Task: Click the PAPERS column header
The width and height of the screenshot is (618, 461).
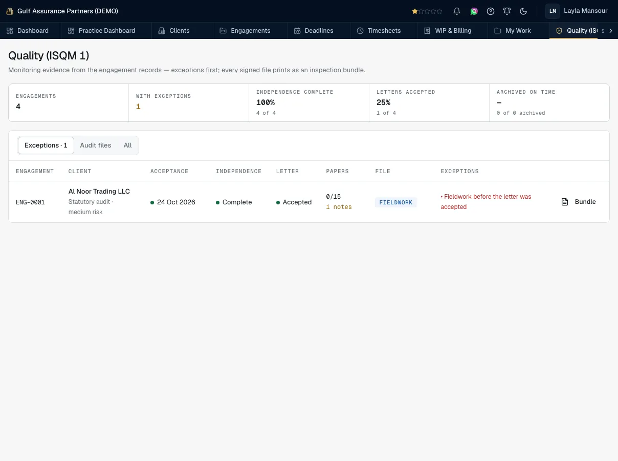Action: coord(337,171)
